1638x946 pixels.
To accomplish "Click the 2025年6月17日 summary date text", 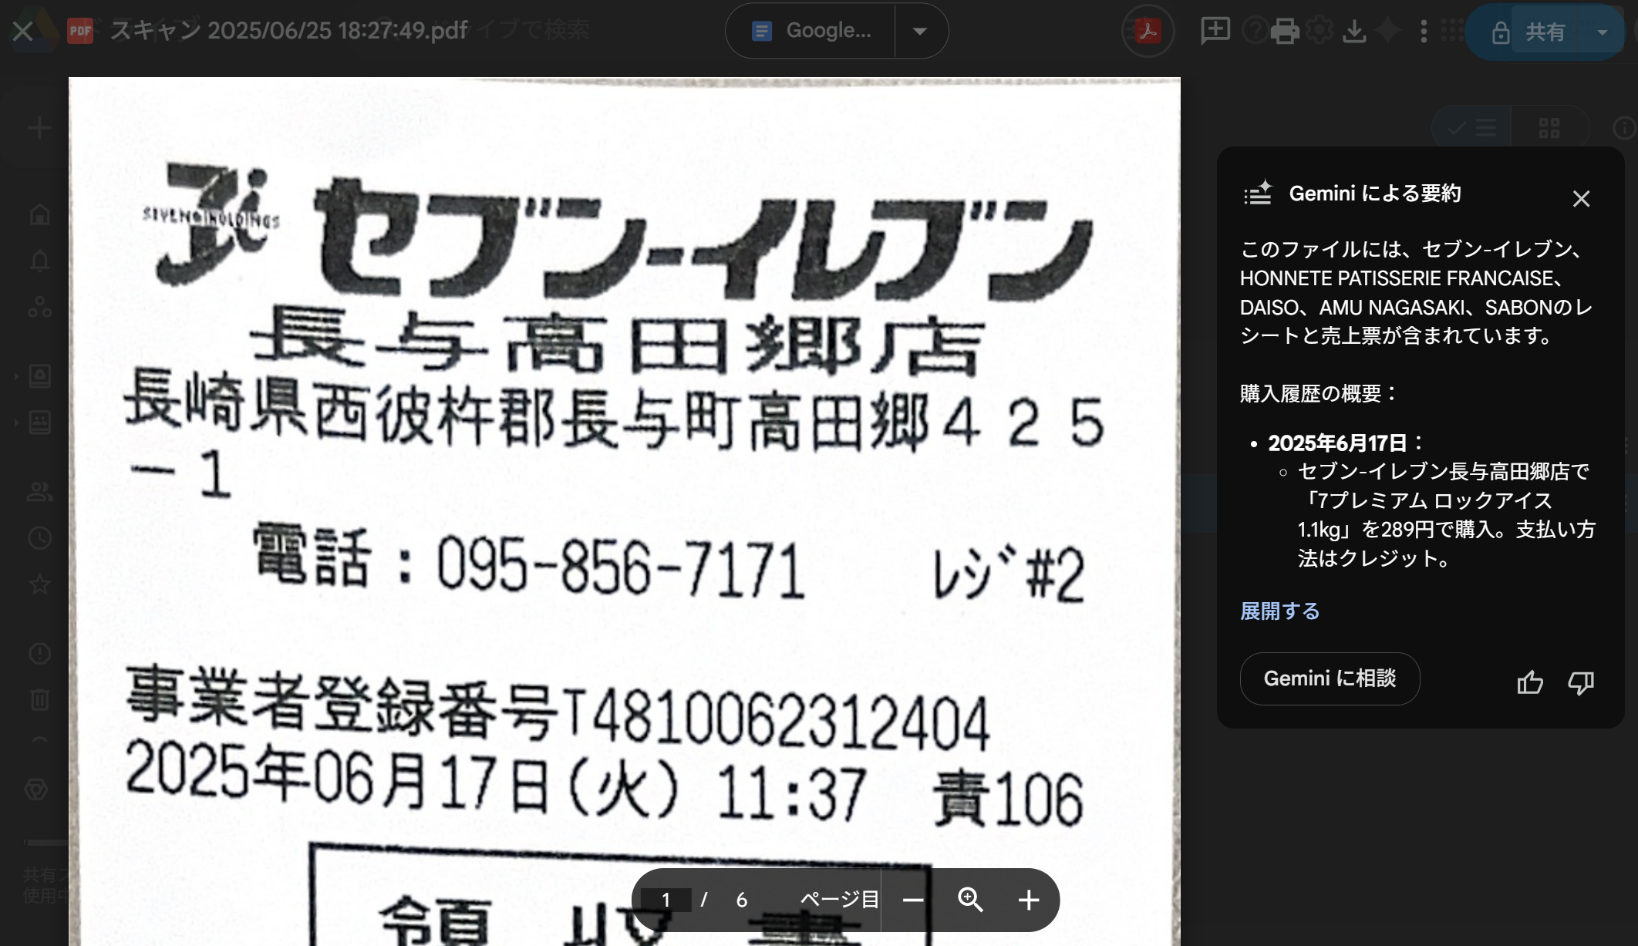I will click(x=1338, y=443).
